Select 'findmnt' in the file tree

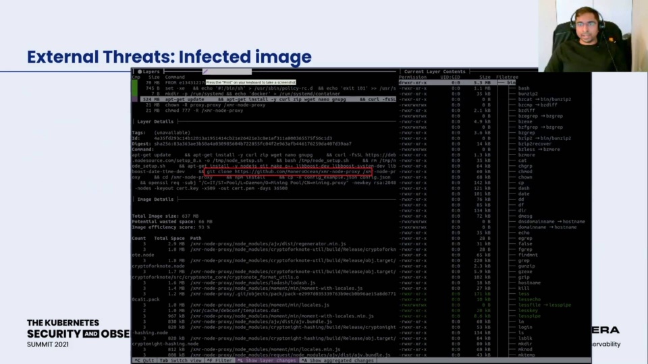[x=528, y=255]
